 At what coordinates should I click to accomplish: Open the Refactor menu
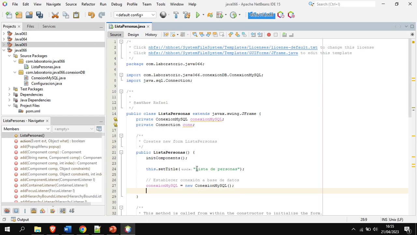coord(88,4)
